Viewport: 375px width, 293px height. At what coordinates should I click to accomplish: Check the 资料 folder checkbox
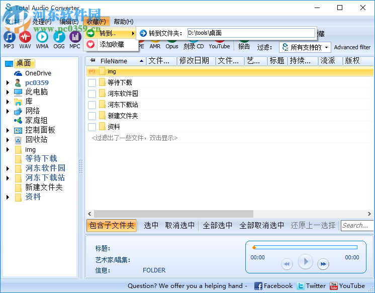coord(92,127)
